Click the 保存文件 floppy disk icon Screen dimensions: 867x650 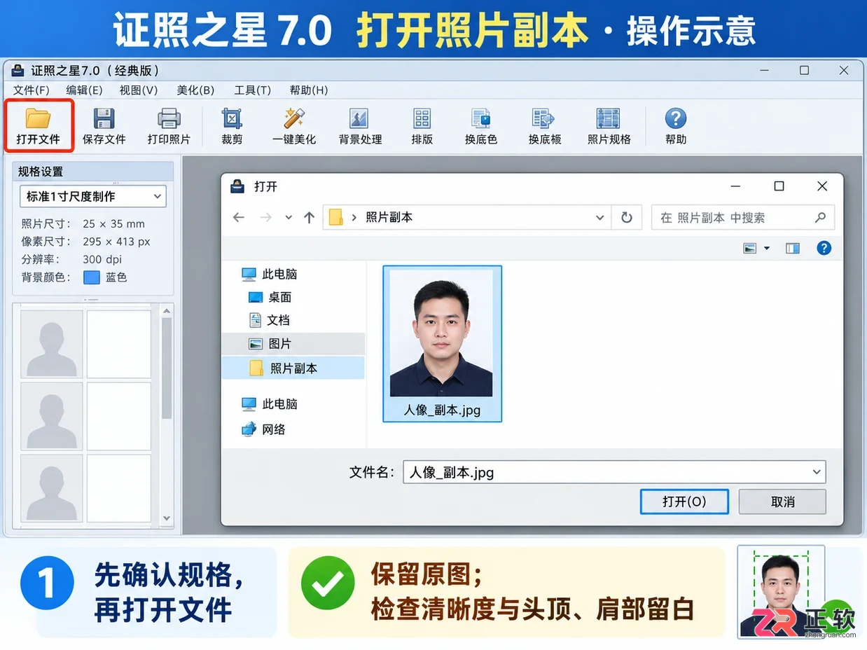[104, 118]
